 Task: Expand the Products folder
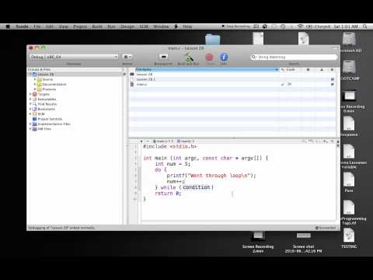35,89
